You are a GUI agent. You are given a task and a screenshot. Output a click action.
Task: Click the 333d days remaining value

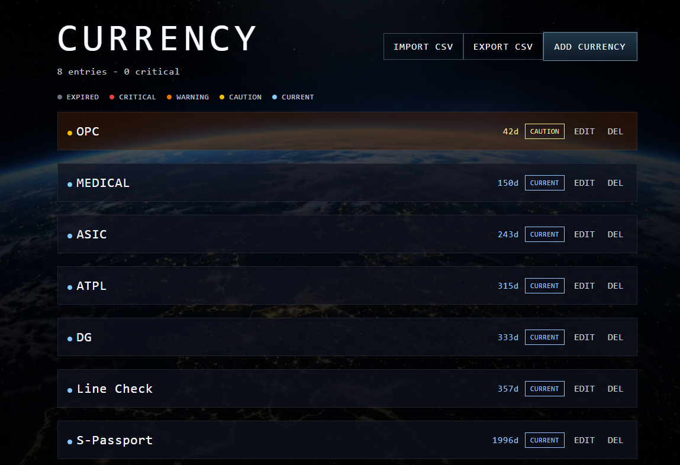pos(508,337)
